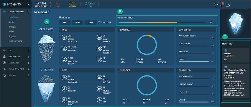Image resolution: width=251 pixels, height=107 pixels.
Task: Click the help question mark icon
Action: coord(216,4)
